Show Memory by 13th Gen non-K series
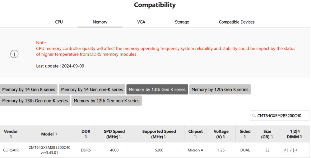The image size is (311, 158). pos(35,101)
